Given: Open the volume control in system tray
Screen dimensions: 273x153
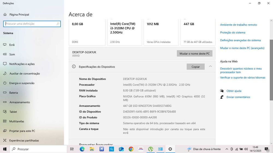Looking at the screenshot, I should (246, 149).
